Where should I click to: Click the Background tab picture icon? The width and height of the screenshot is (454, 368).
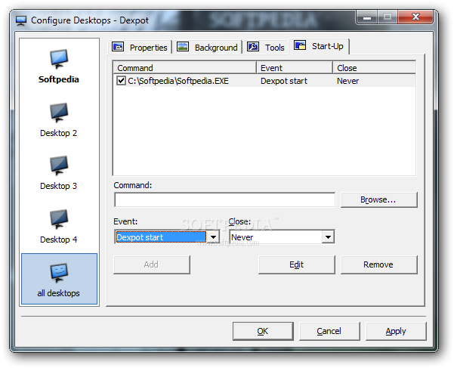tap(183, 47)
